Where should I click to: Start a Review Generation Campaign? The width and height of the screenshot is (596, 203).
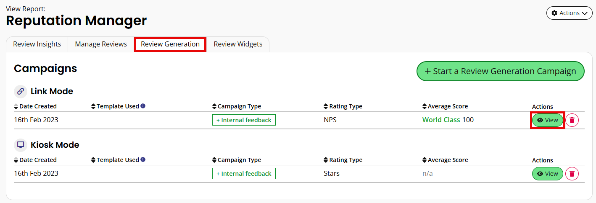[x=500, y=71]
